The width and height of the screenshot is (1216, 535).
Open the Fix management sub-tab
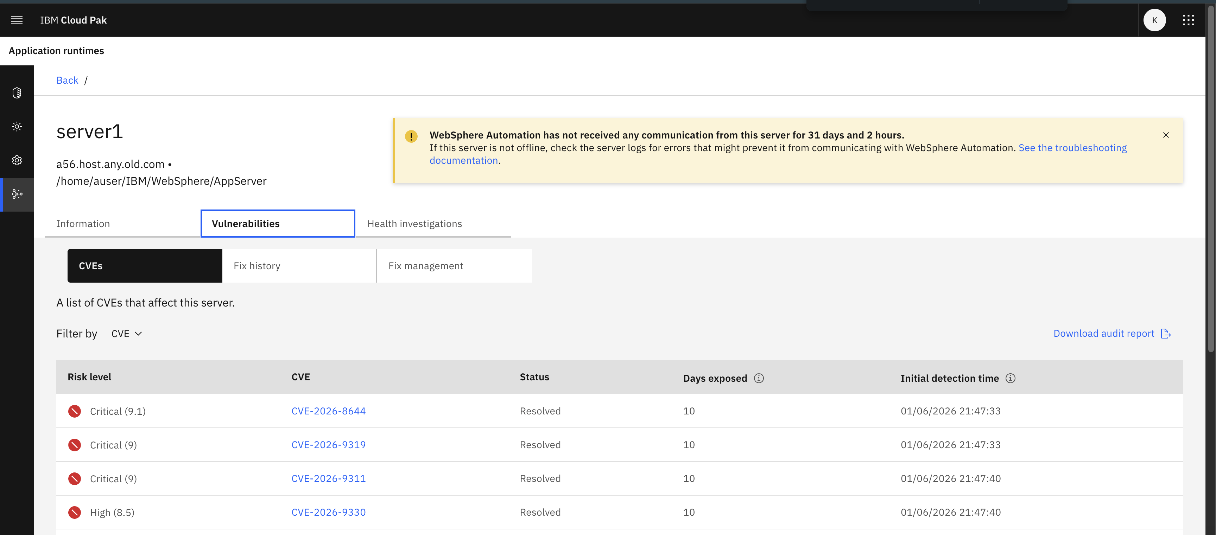[455, 266]
